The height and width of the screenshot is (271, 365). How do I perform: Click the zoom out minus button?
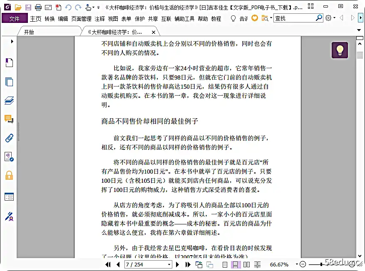click(303, 264)
